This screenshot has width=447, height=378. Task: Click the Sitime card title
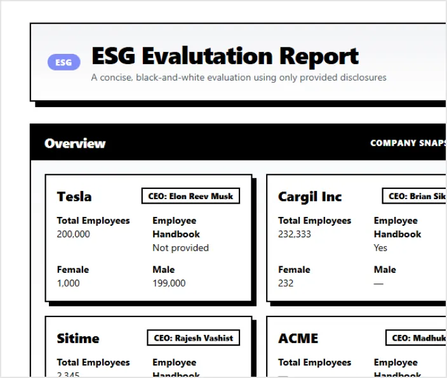click(x=78, y=338)
